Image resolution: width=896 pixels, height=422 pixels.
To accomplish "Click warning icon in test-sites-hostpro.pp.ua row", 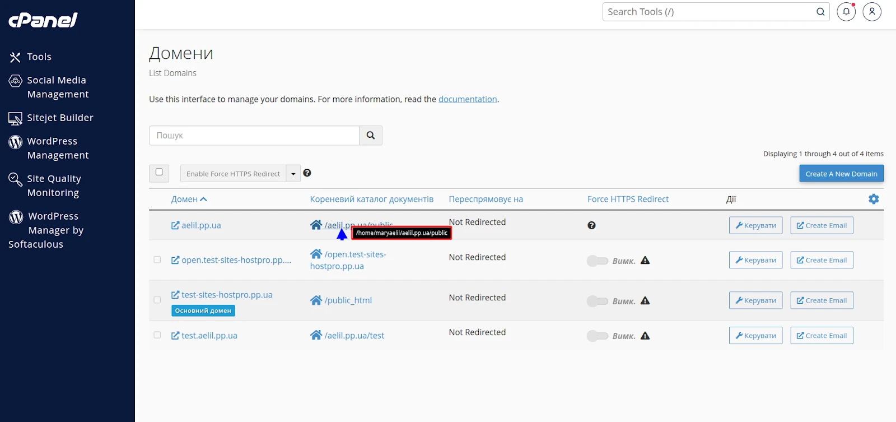I will click(645, 300).
